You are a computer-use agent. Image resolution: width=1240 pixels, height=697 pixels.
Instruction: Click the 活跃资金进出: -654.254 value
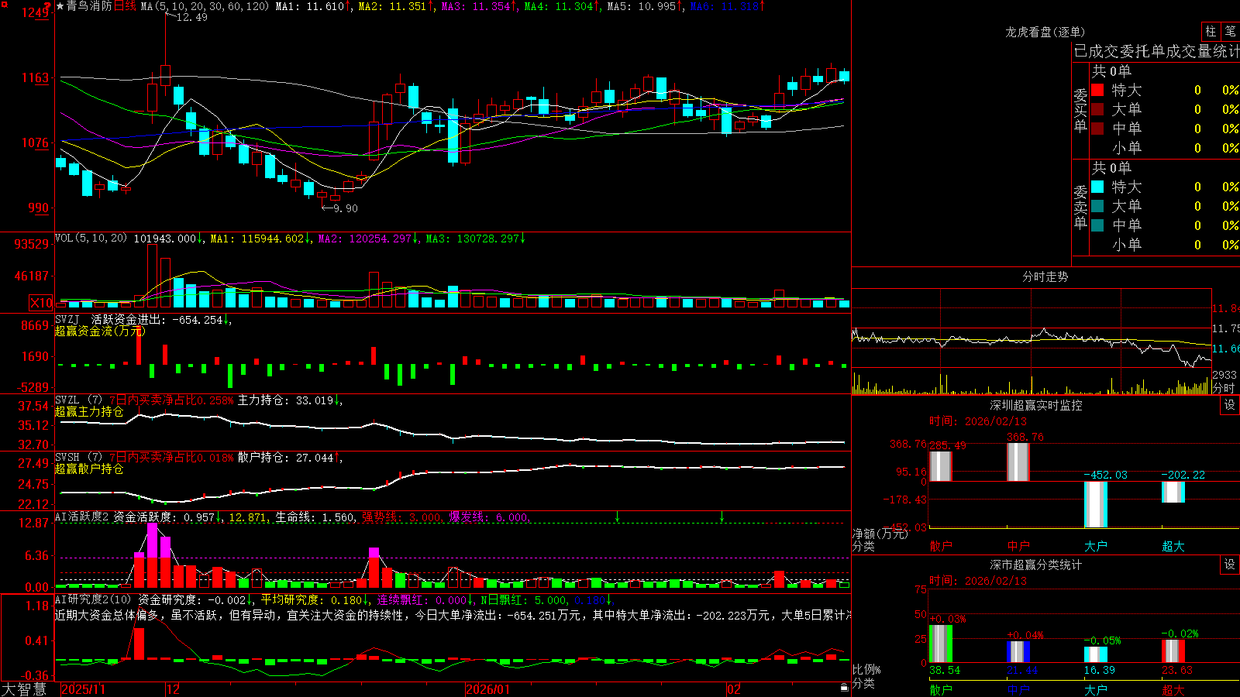157,319
